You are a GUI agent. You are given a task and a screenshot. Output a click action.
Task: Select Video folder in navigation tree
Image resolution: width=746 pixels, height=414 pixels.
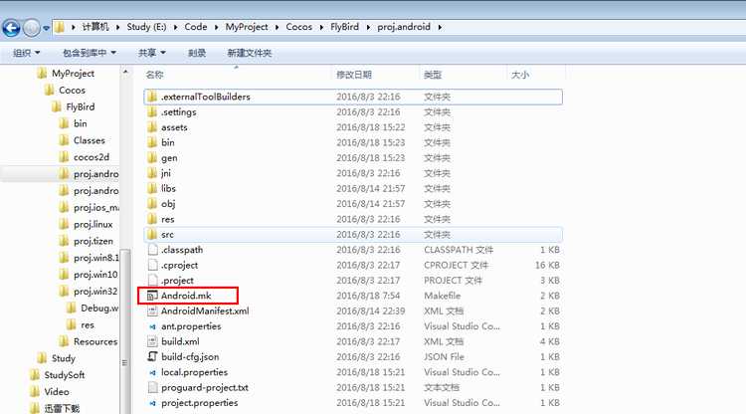57,392
